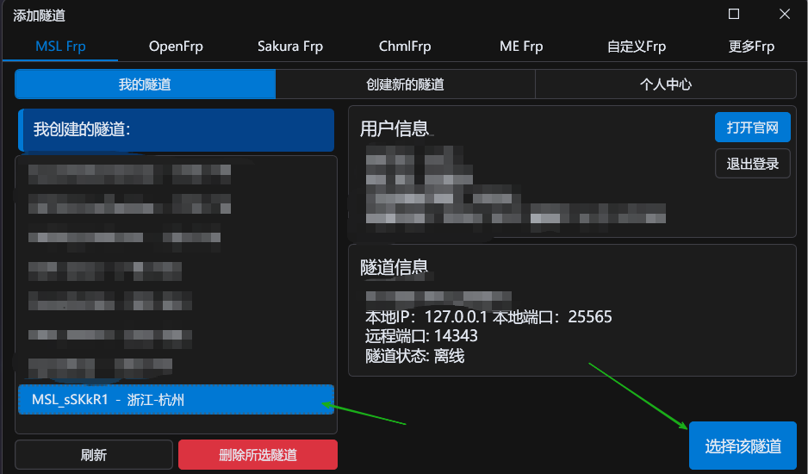Viewport: 808px width, 474px height.
Task: Go to the ChmlFrp tab
Action: coord(405,47)
